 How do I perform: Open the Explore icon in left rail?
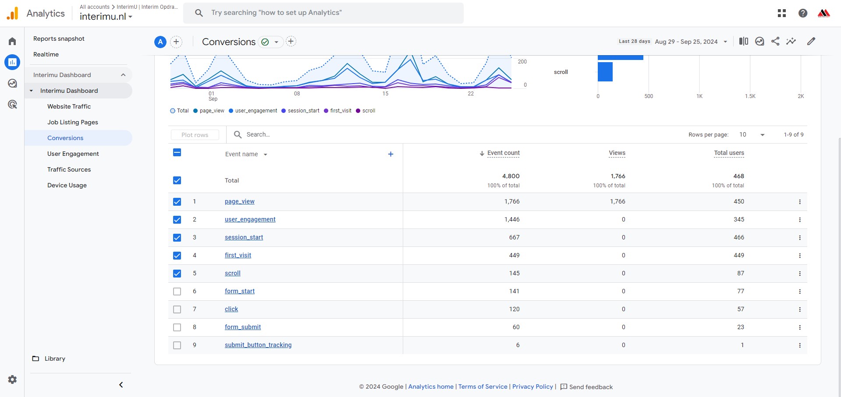coord(12,83)
